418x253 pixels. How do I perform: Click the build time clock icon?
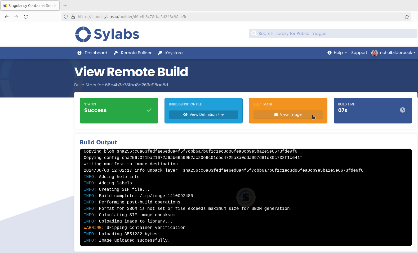[402, 110]
